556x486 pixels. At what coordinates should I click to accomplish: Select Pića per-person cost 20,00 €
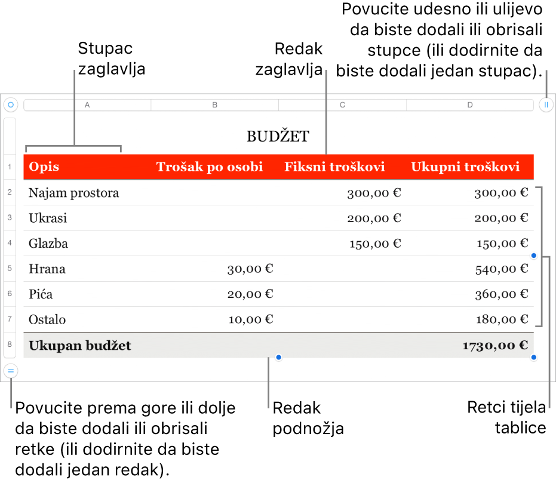(x=215, y=294)
